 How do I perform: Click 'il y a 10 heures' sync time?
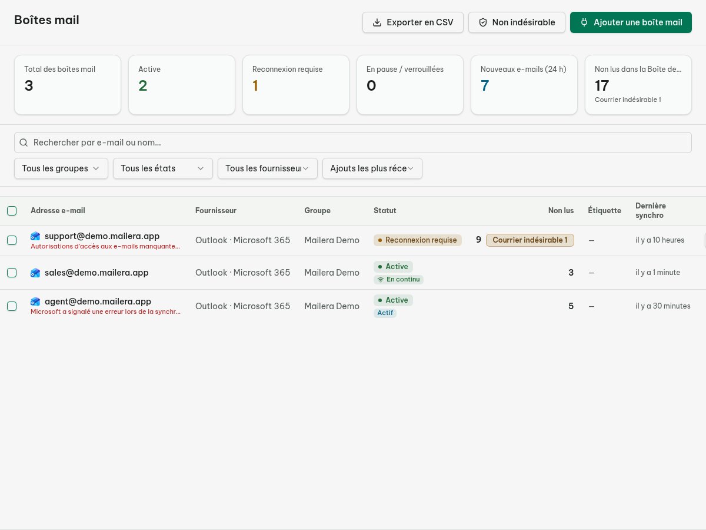point(660,240)
